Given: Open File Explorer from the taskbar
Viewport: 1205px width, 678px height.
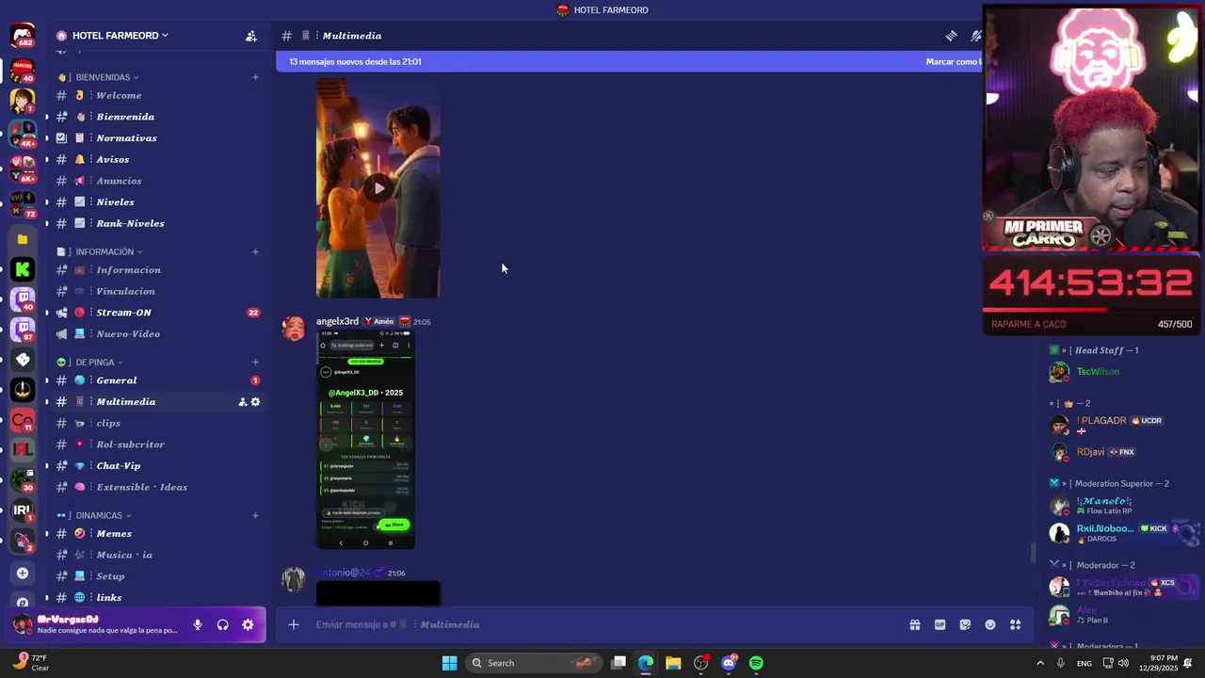Looking at the screenshot, I should (673, 663).
